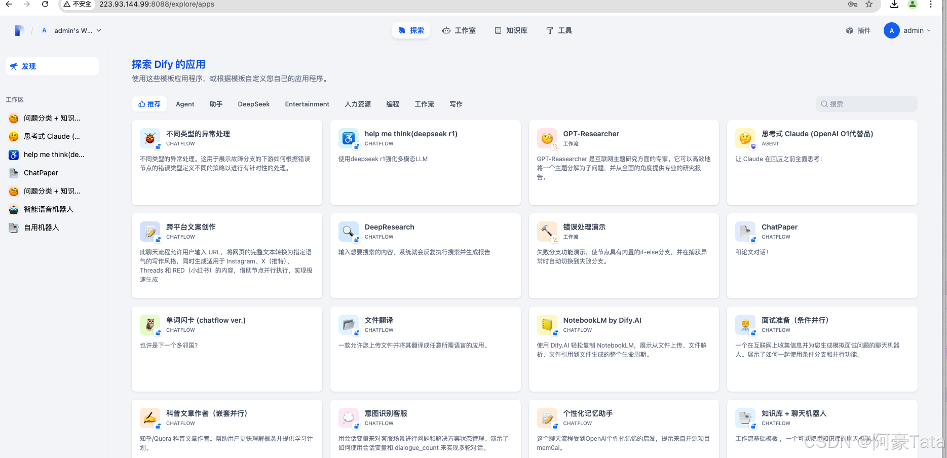Click the 思考式 Claude thinking-face icon
947x458 pixels.
[x=745, y=138]
